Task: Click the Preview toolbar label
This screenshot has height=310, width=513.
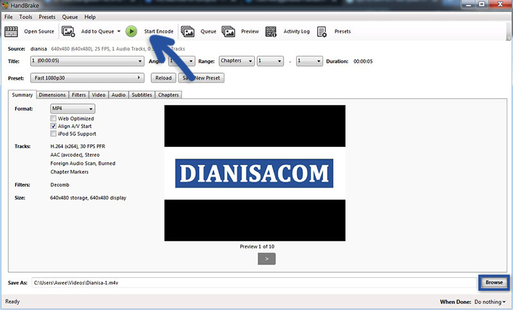Action: (250, 31)
